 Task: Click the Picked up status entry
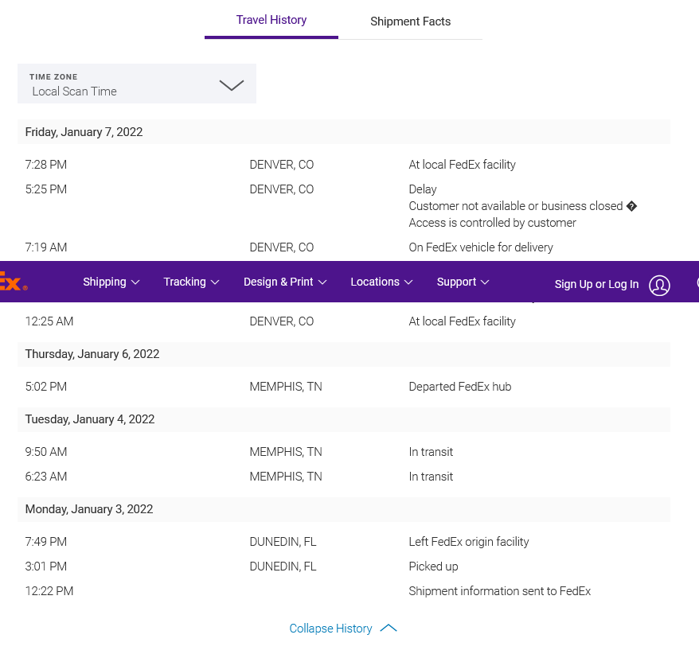433,567
